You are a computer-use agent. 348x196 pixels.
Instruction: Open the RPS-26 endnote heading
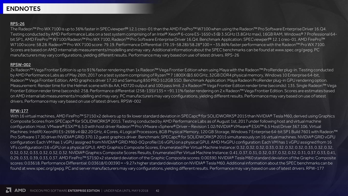point(17,24)
